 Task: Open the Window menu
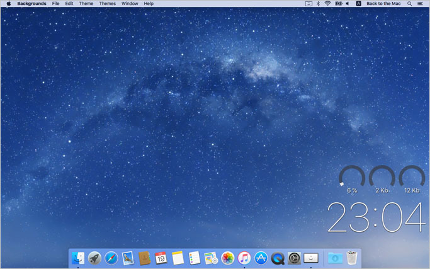(130, 4)
